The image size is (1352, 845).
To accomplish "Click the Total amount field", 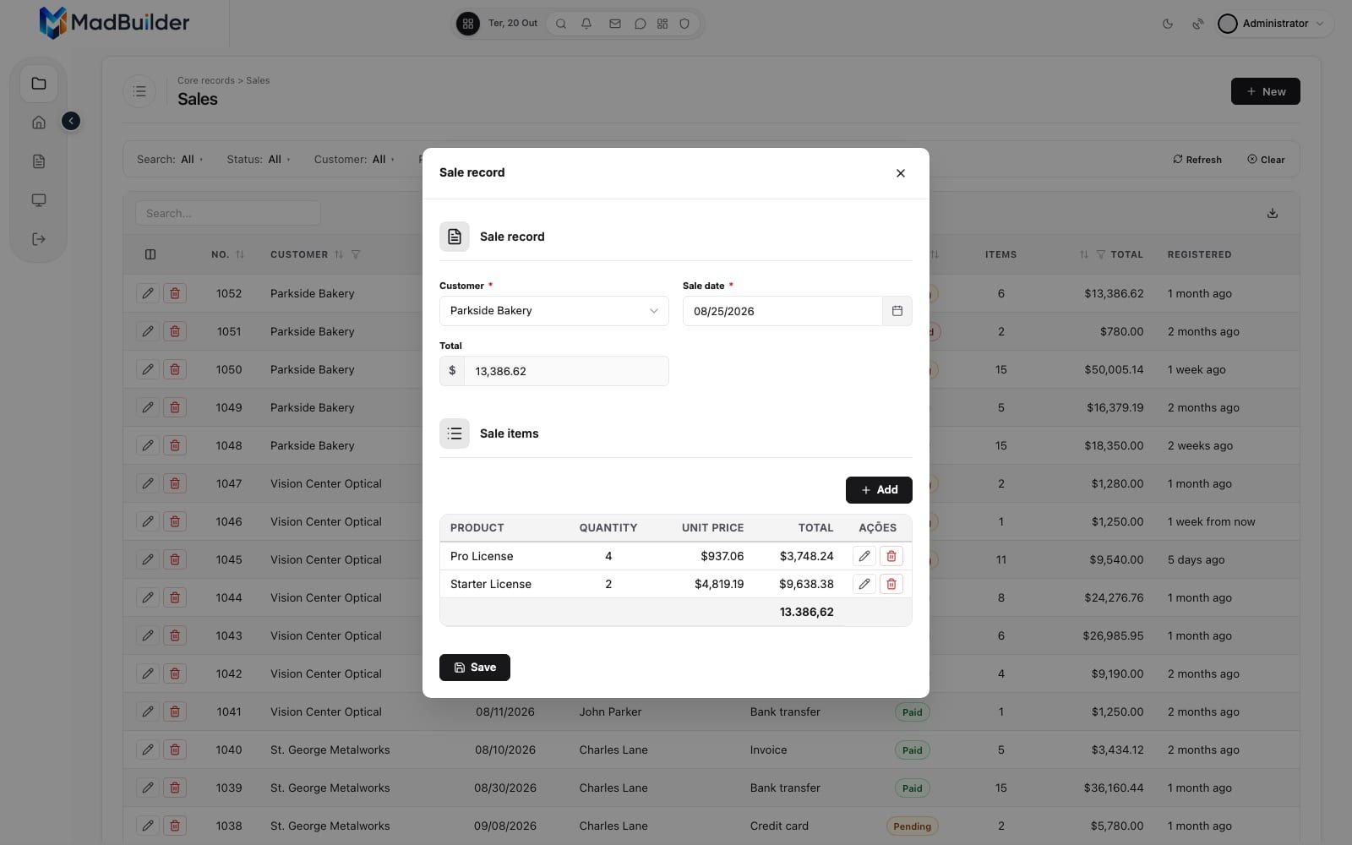I will tap(566, 371).
